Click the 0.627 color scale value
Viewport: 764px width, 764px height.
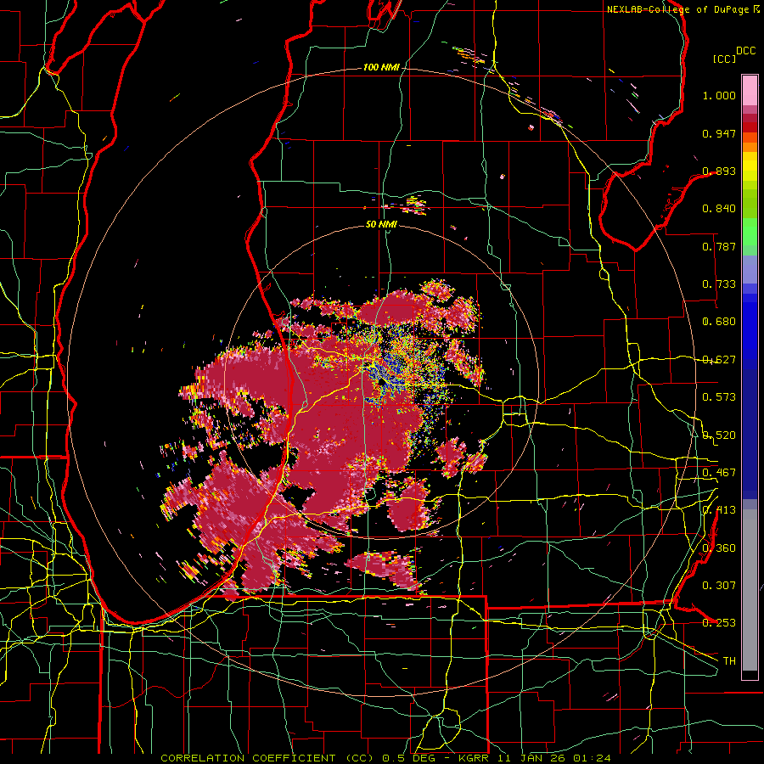(719, 360)
